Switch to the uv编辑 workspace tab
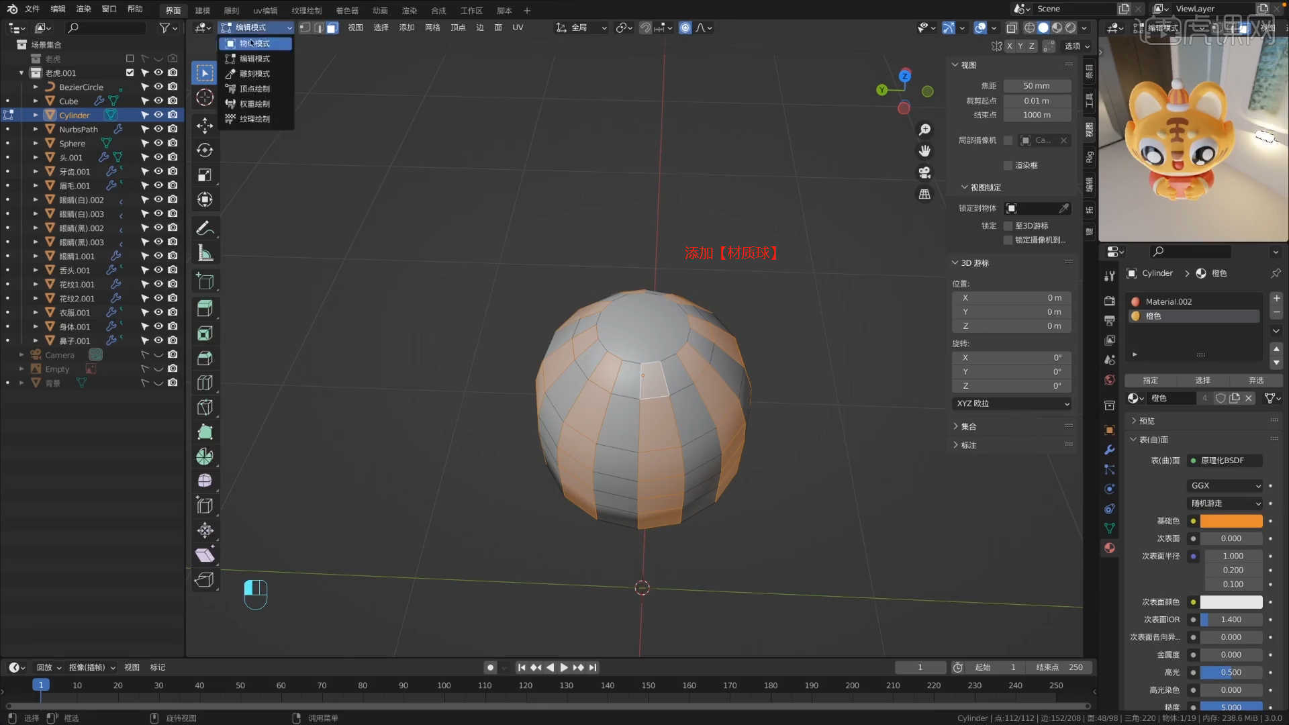Screen dimensions: 1289x725 pos(265,11)
